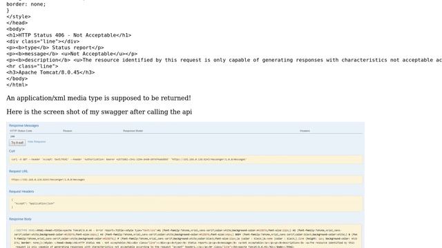Click the "Response Messages" heading in Swagger

tap(24, 125)
